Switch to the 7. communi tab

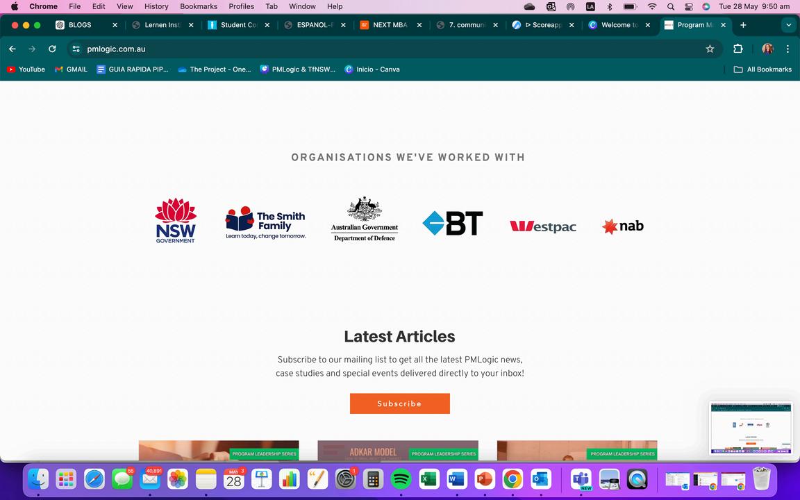tap(467, 25)
